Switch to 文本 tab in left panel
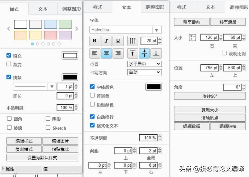 (x=43, y=9)
